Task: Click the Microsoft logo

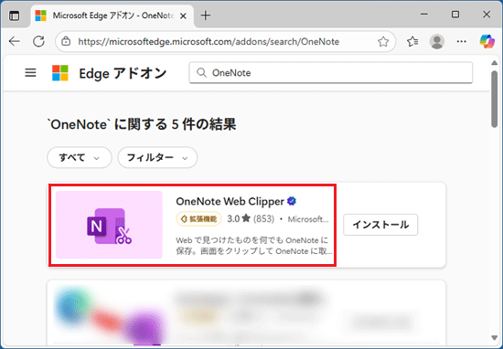Action: [60, 73]
